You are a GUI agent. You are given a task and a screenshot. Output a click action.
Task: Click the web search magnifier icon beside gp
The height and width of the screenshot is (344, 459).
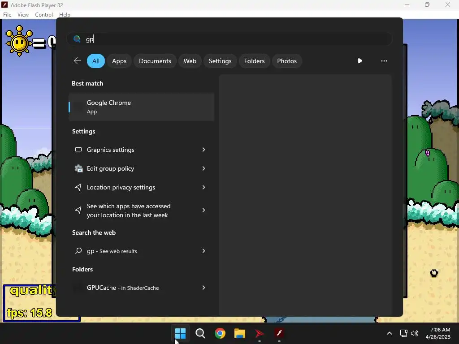click(78, 251)
